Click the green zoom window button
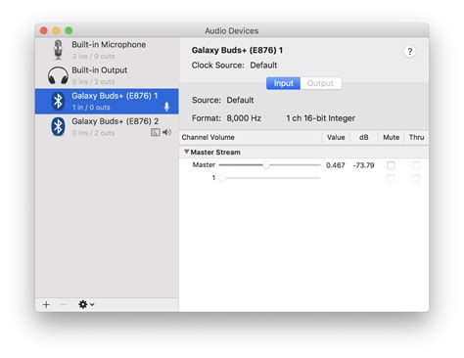Image resolution: width=464 pixels, height=358 pixels. (x=69, y=30)
